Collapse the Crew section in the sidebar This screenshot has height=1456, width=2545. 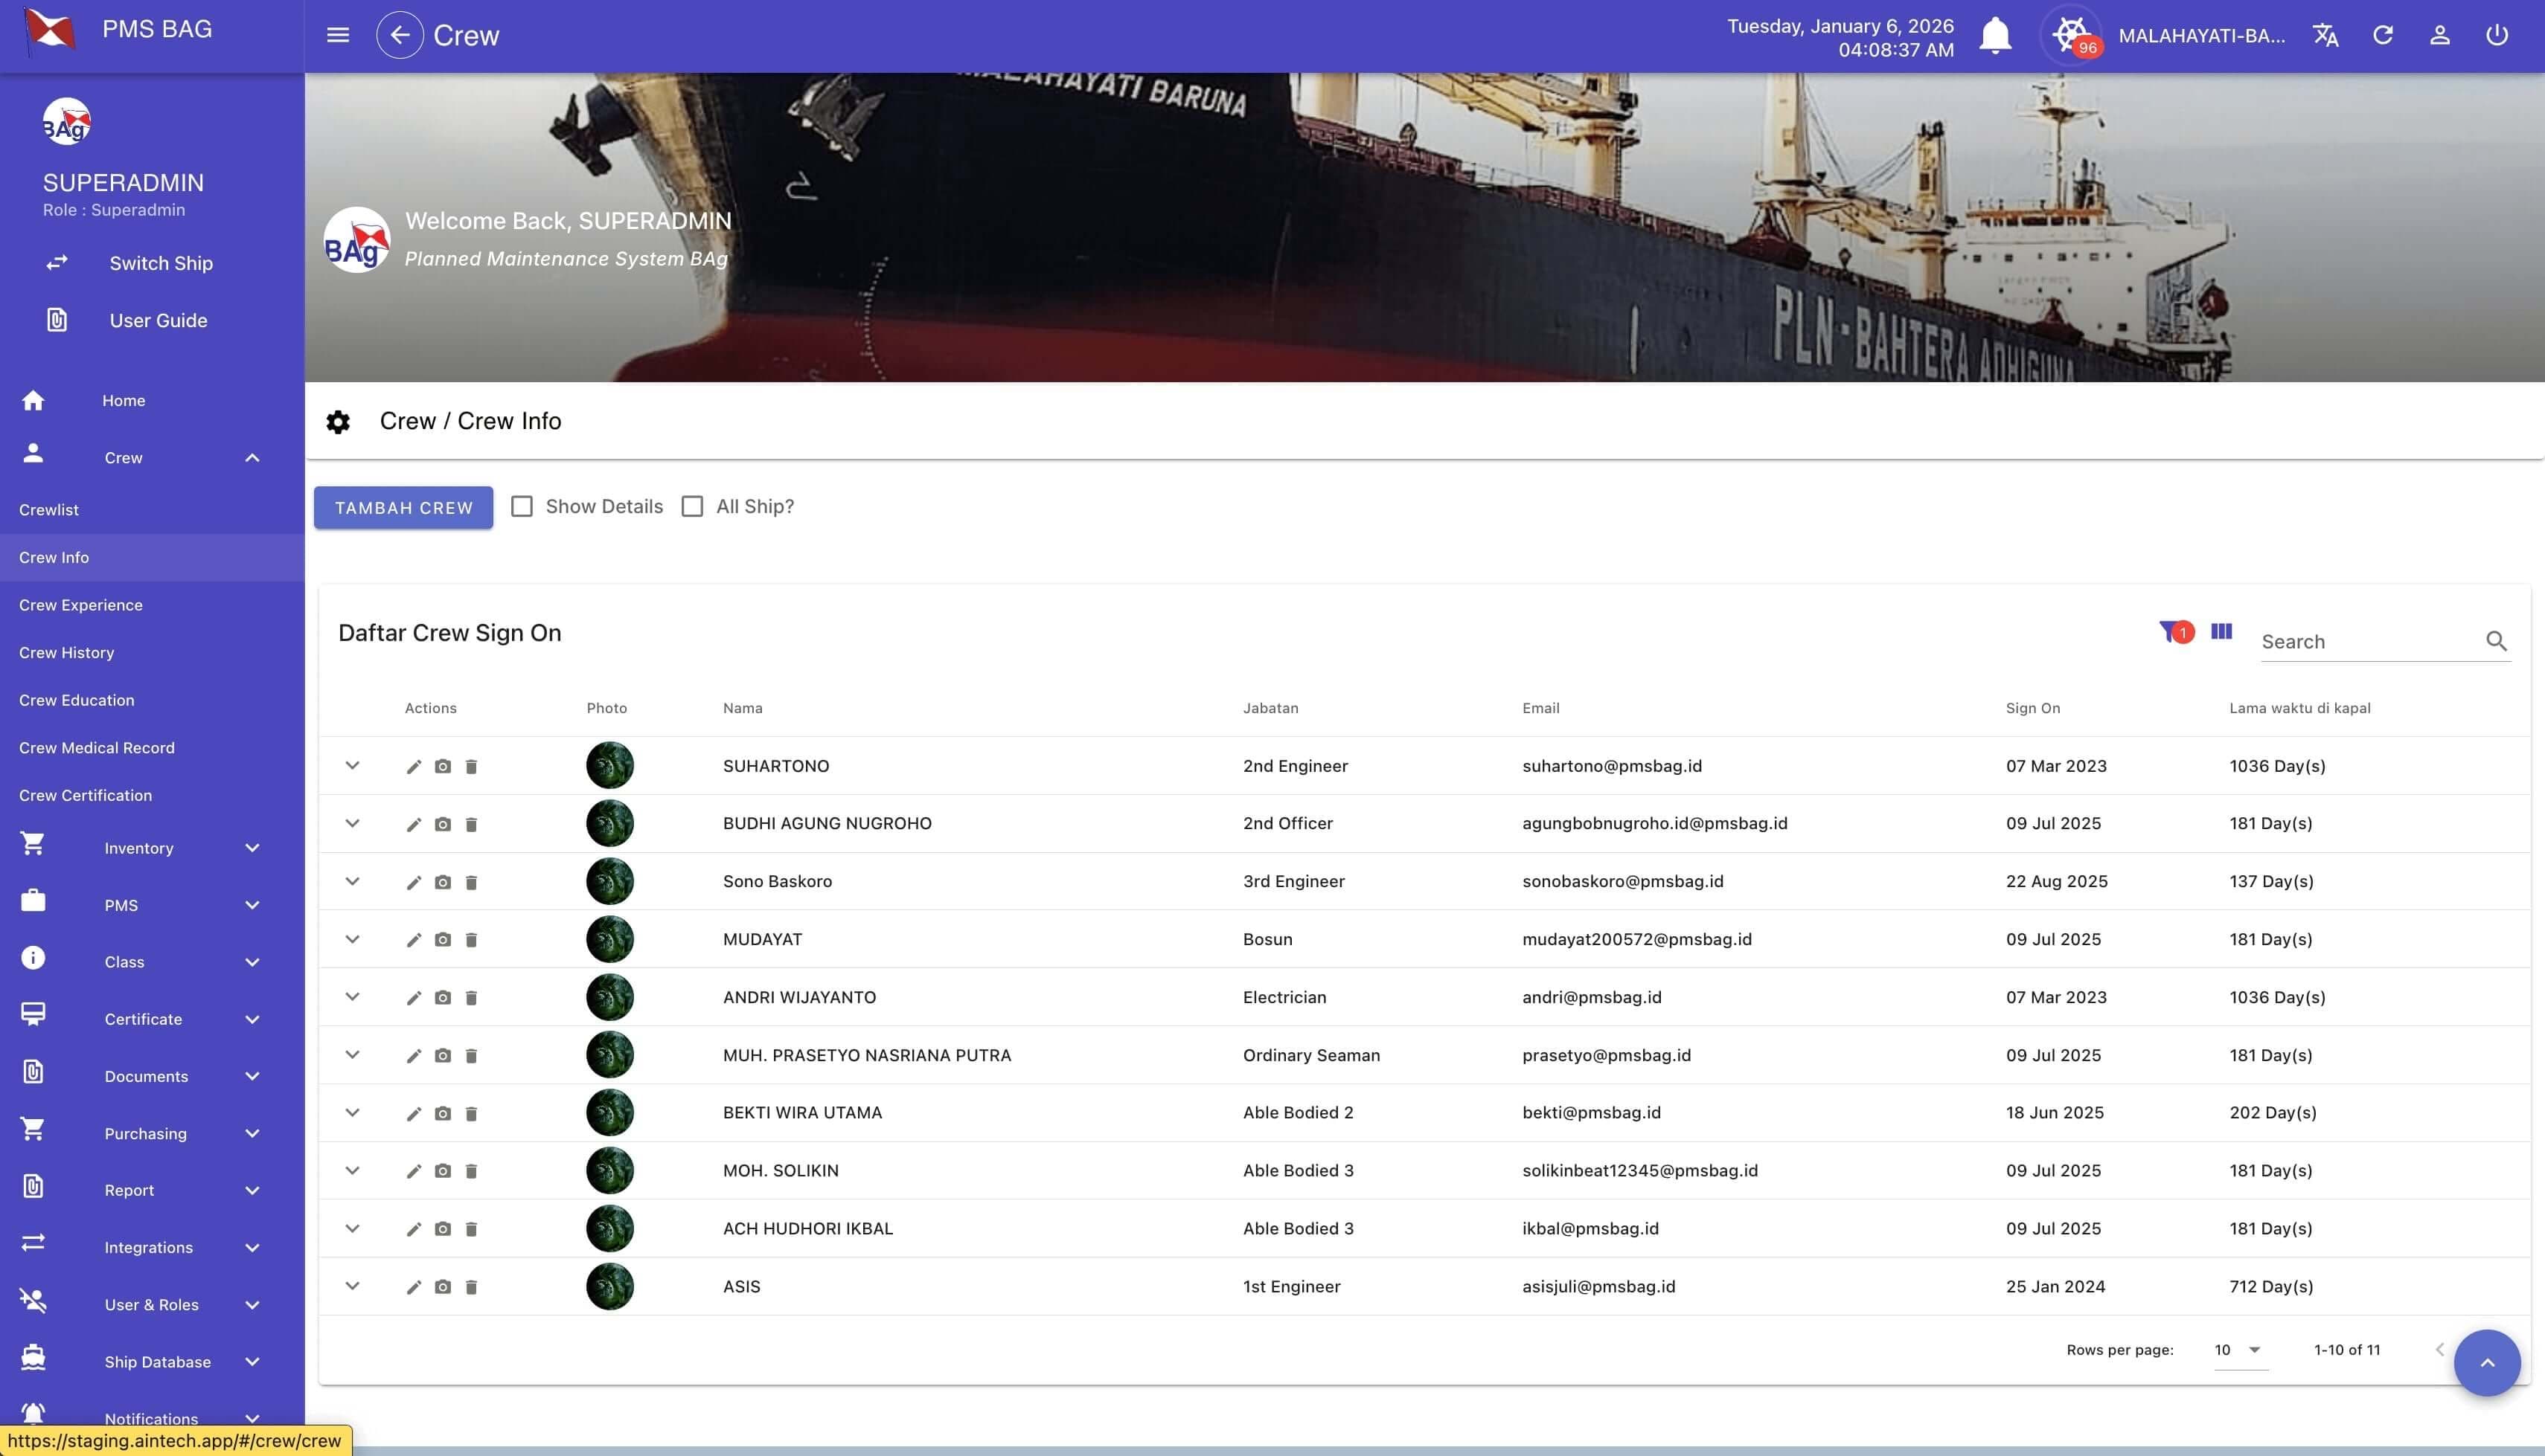(x=251, y=457)
